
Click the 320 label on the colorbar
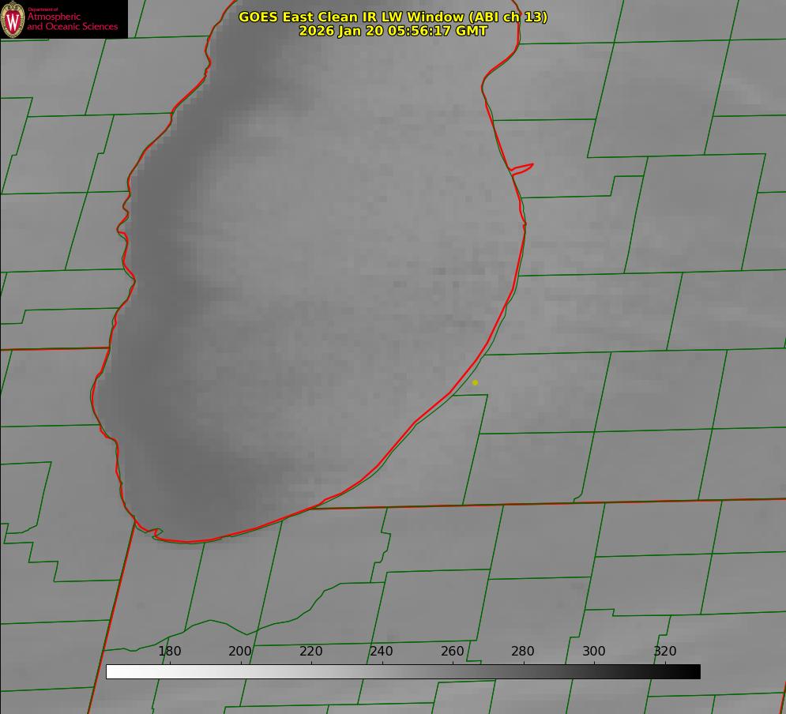click(x=665, y=652)
